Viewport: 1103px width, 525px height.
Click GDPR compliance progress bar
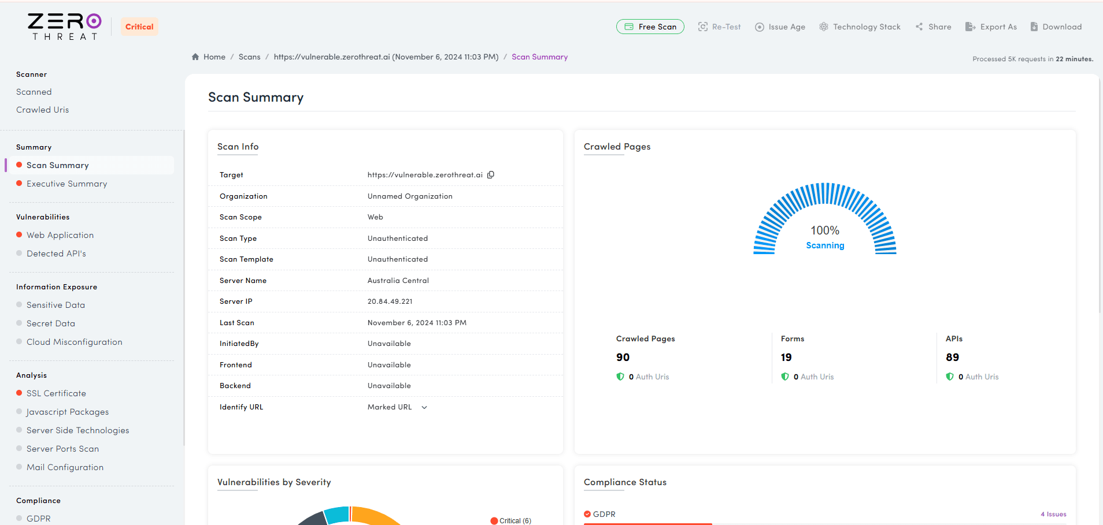point(825,524)
